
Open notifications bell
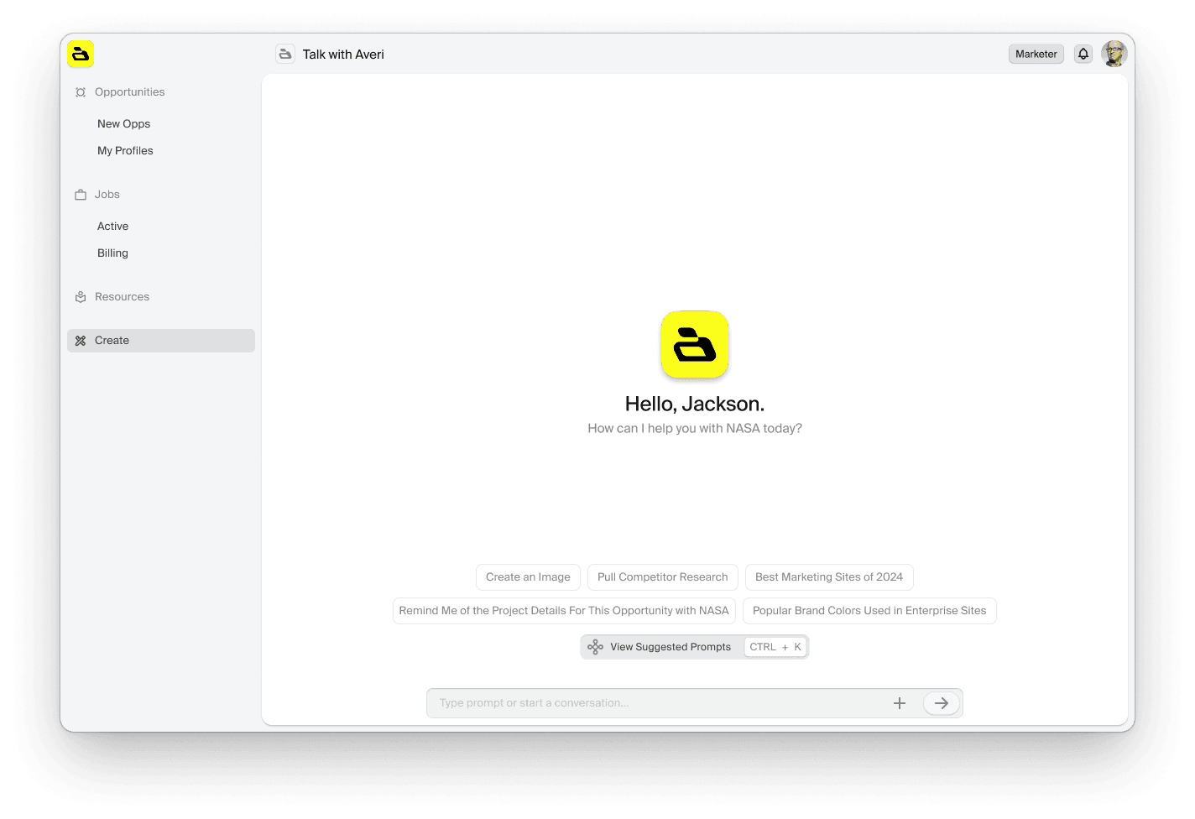point(1083,54)
